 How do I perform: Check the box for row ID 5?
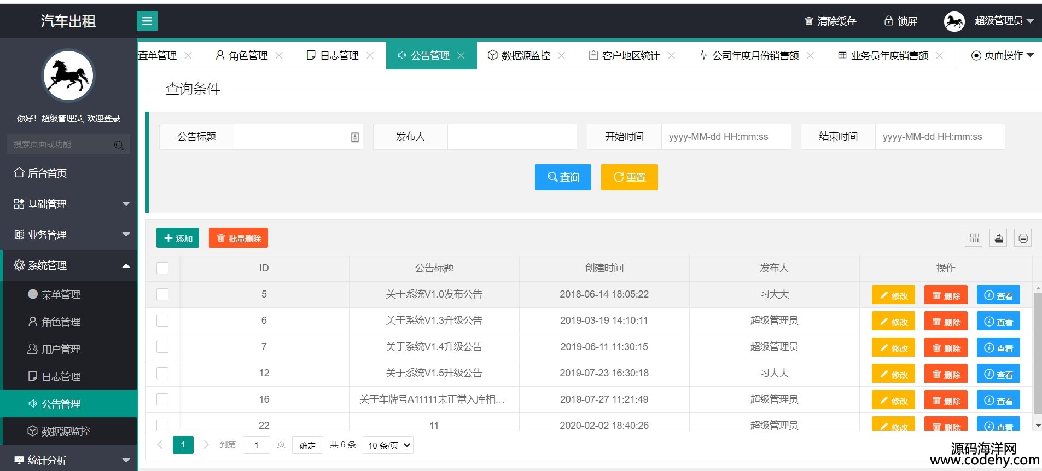tap(162, 294)
